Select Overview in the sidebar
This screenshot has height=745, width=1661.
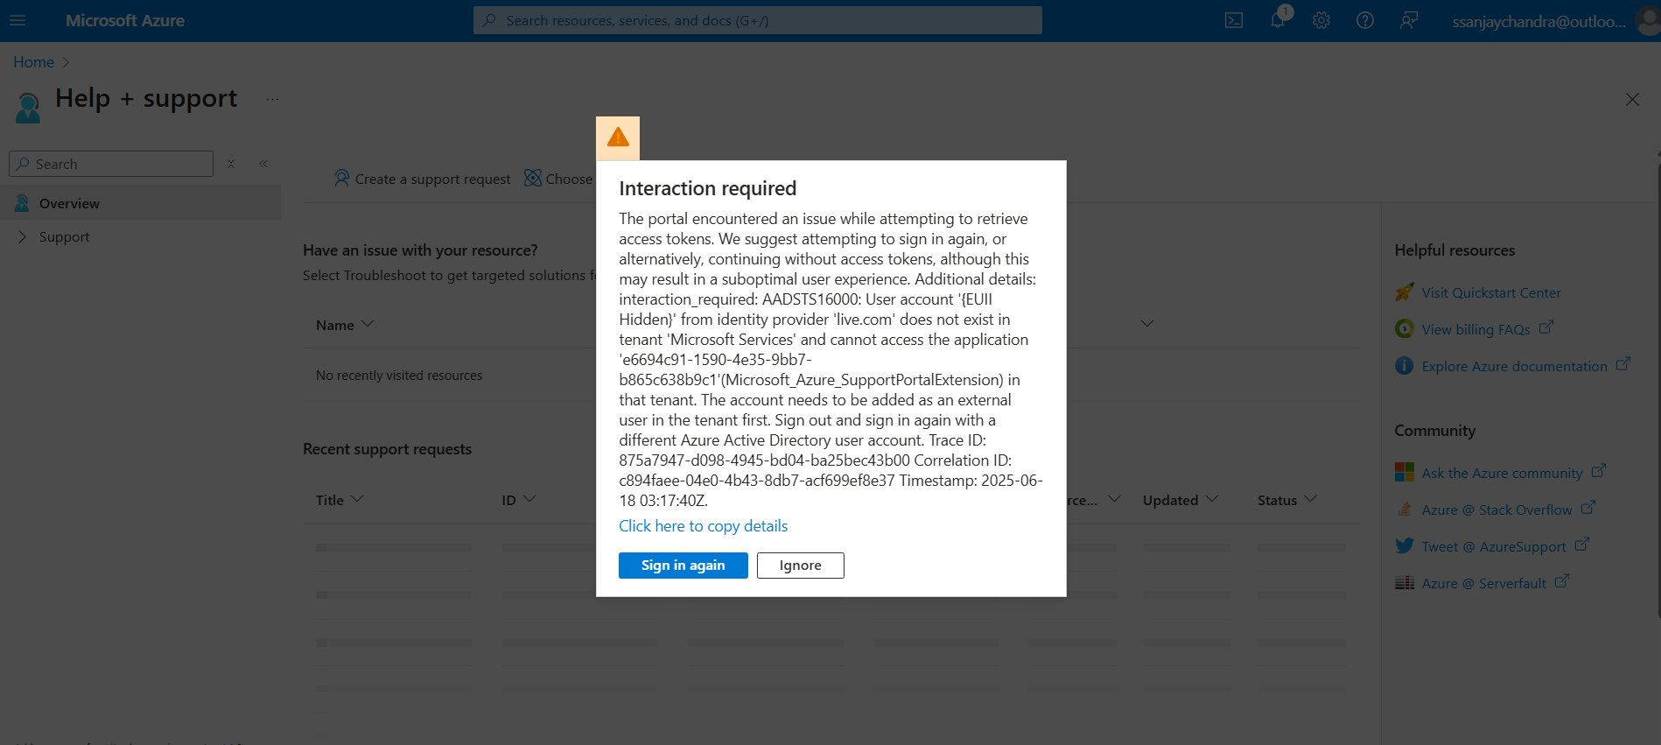[141, 203]
